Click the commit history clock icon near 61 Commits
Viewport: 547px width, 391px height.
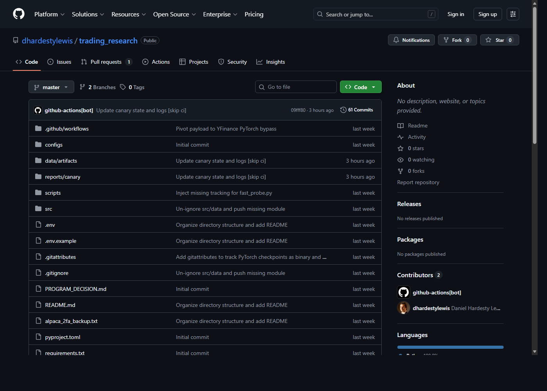343,110
